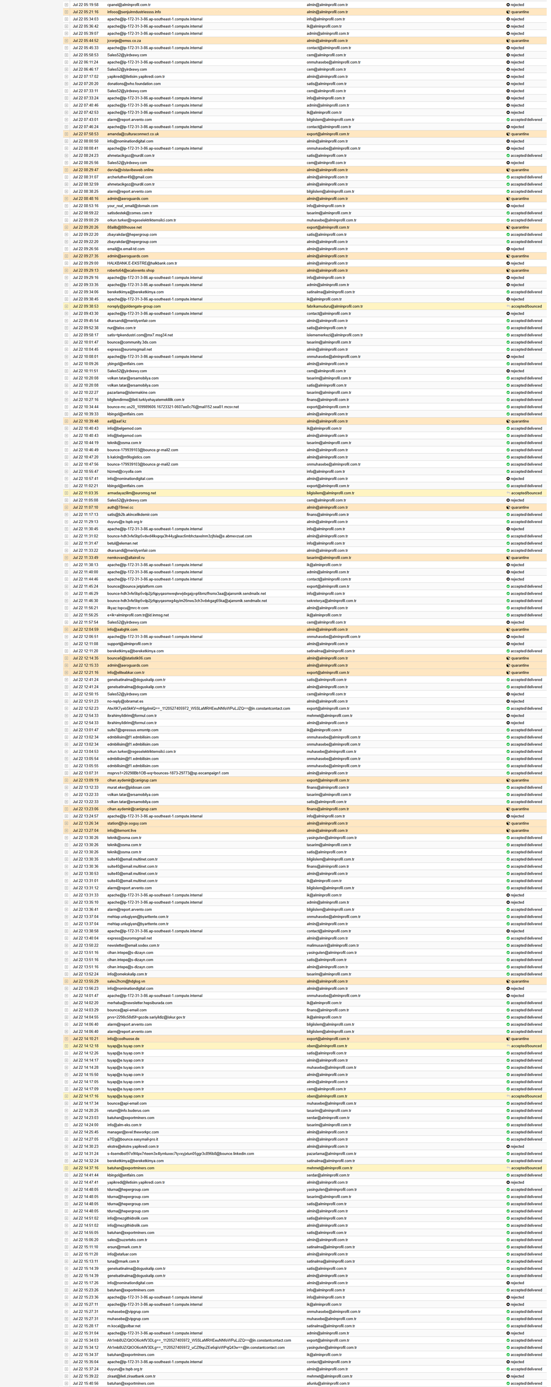Click quarantine icon for infooo@senjuinndustriessss.info
This screenshot has width=551, height=1387.
[508, 12]
